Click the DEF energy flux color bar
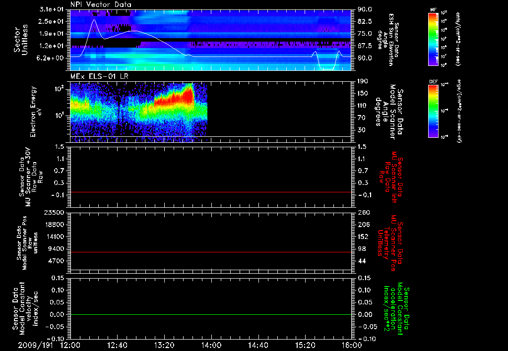Image resolution: width=508 pixels, height=351 pixels. (434, 111)
